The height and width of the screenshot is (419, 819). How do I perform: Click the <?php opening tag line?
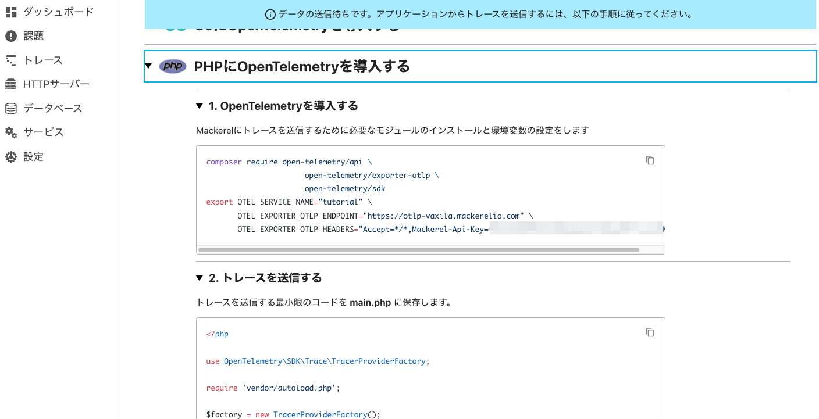pyautogui.click(x=218, y=334)
